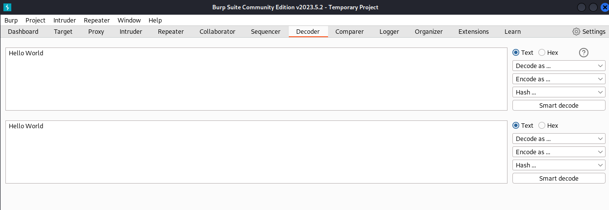This screenshot has height=210, width=609.
Task: Switch to the Target tab
Action: [63, 31]
